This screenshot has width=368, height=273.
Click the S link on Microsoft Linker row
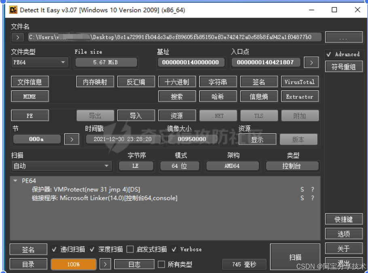302,198
